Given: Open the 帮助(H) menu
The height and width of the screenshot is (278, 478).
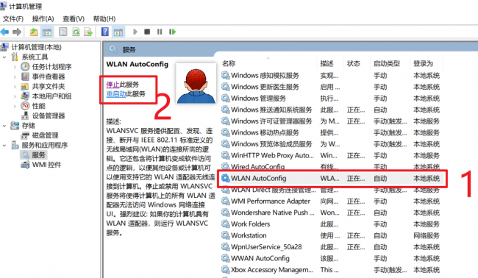Looking at the screenshot, I should click(x=104, y=19).
